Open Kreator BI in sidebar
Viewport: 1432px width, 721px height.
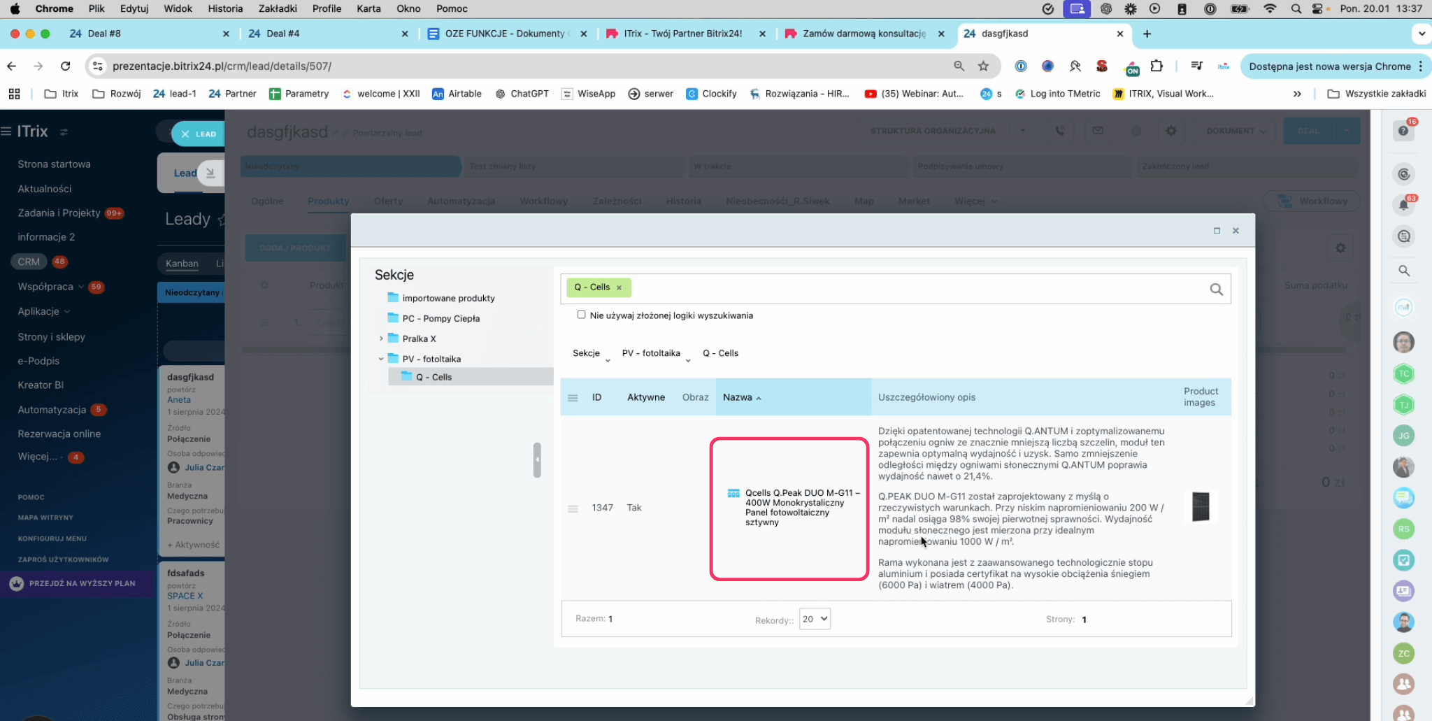[40, 385]
